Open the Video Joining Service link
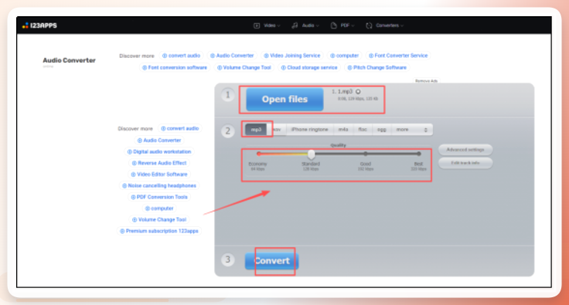 tap(292, 56)
